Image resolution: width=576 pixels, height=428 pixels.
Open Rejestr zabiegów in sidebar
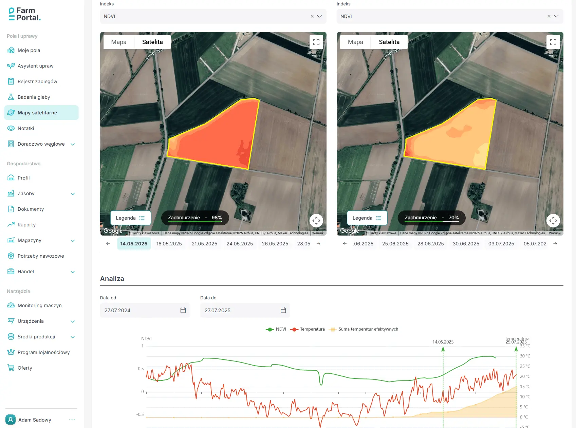[x=37, y=81]
